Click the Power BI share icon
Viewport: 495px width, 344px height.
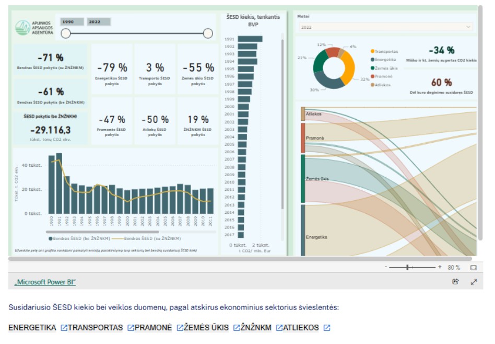(x=455, y=281)
